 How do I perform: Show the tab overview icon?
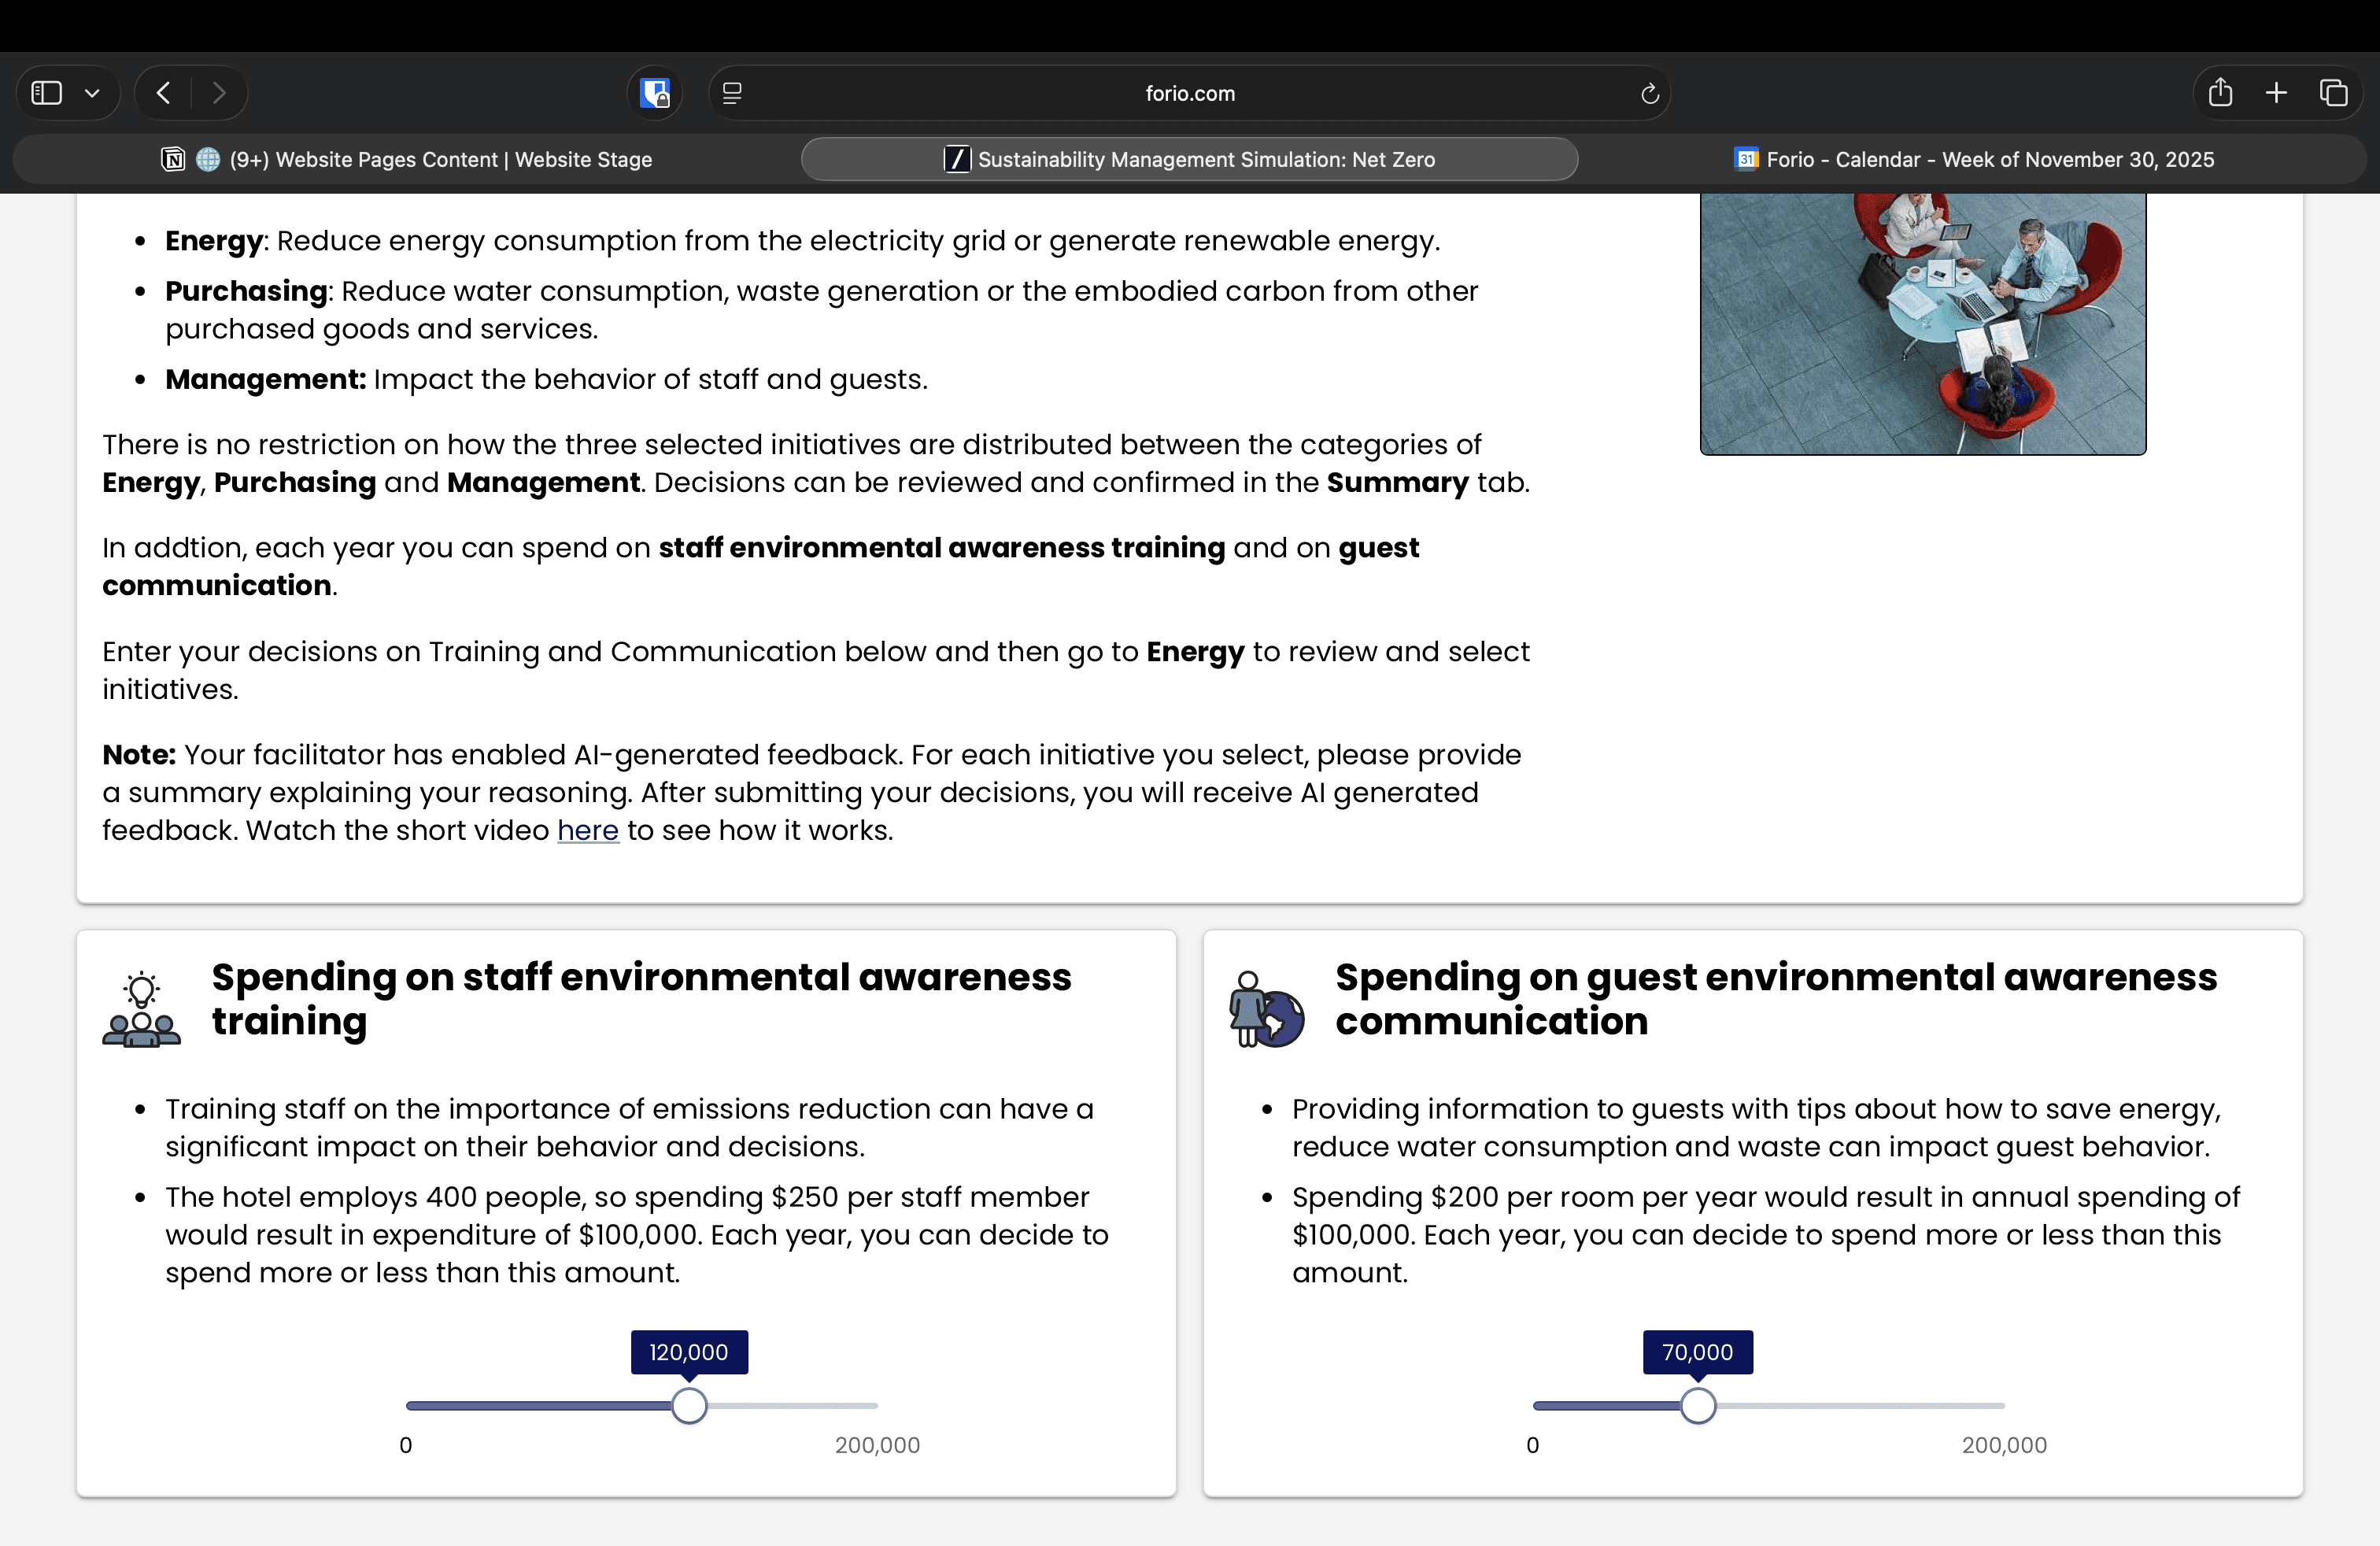2333,93
